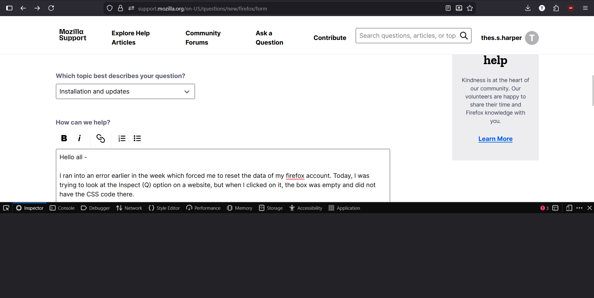Screen dimensions: 594x298
Task: Click the page vertical scrollbar thumb
Action: 593,90
